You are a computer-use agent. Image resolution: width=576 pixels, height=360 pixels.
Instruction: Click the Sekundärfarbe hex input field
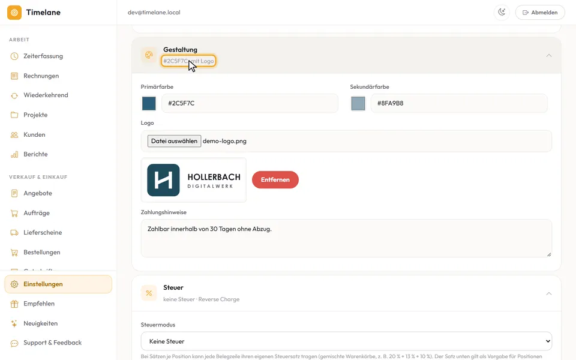459,103
